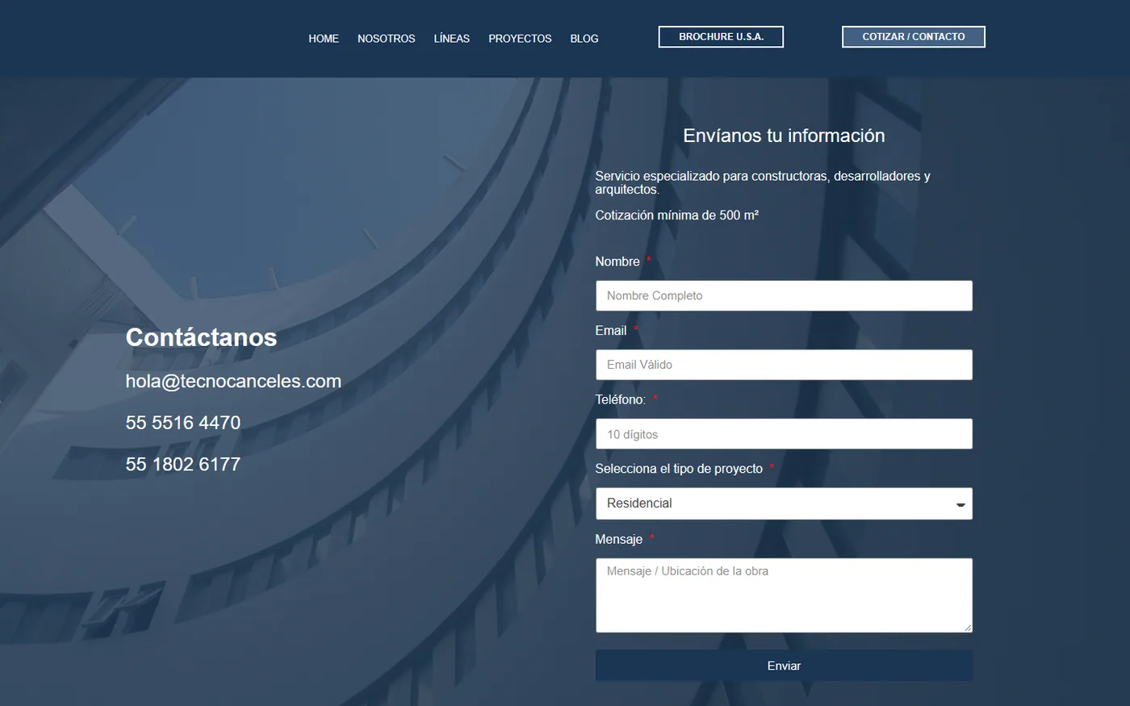Navigate to PROYECTOS
The width and height of the screenshot is (1130, 706).
(520, 39)
